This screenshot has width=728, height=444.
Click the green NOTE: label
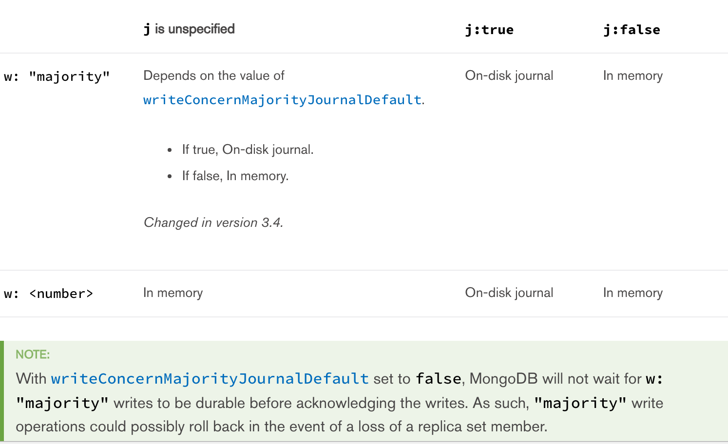tap(33, 354)
